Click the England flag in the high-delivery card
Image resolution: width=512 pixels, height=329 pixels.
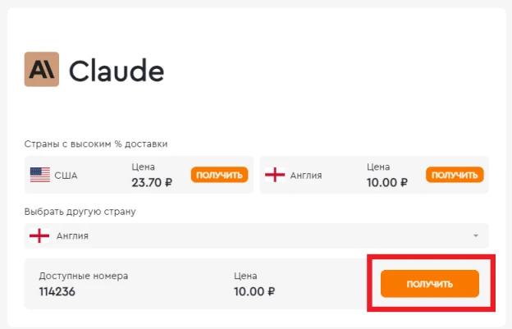(275, 175)
